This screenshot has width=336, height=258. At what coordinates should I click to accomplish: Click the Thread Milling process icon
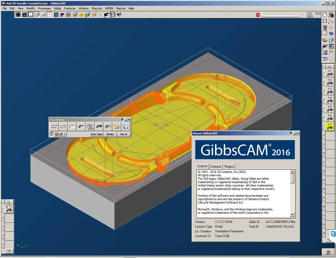[x=90, y=127]
